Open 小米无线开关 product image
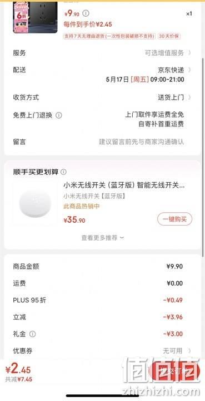Screen dimensions: 205x401 [x=35, y=204]
